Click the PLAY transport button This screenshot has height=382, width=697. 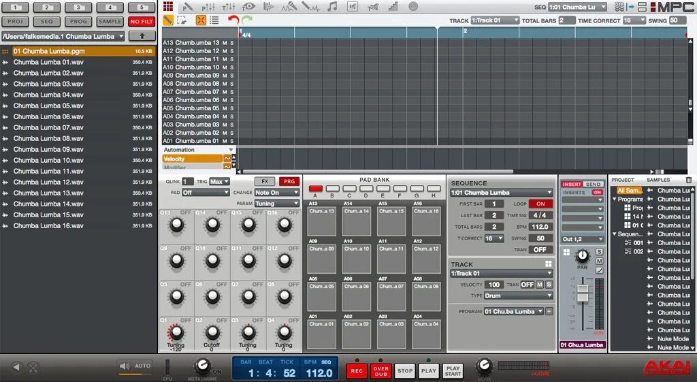point(429,371)
